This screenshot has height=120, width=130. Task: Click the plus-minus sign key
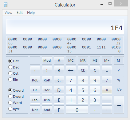tap(107, 70)
